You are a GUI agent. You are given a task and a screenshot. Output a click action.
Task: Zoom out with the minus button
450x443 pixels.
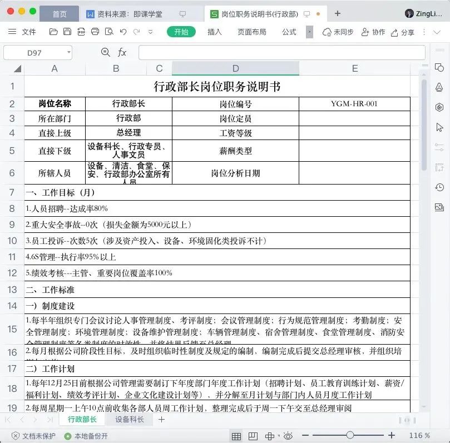click(x=305, y=436)
